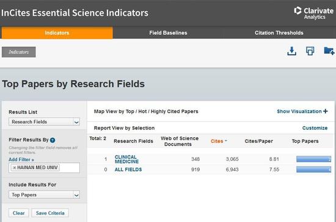Open the ALL FIELDS link
Screen dimensions: 336x222
click(x=128, y=170)
